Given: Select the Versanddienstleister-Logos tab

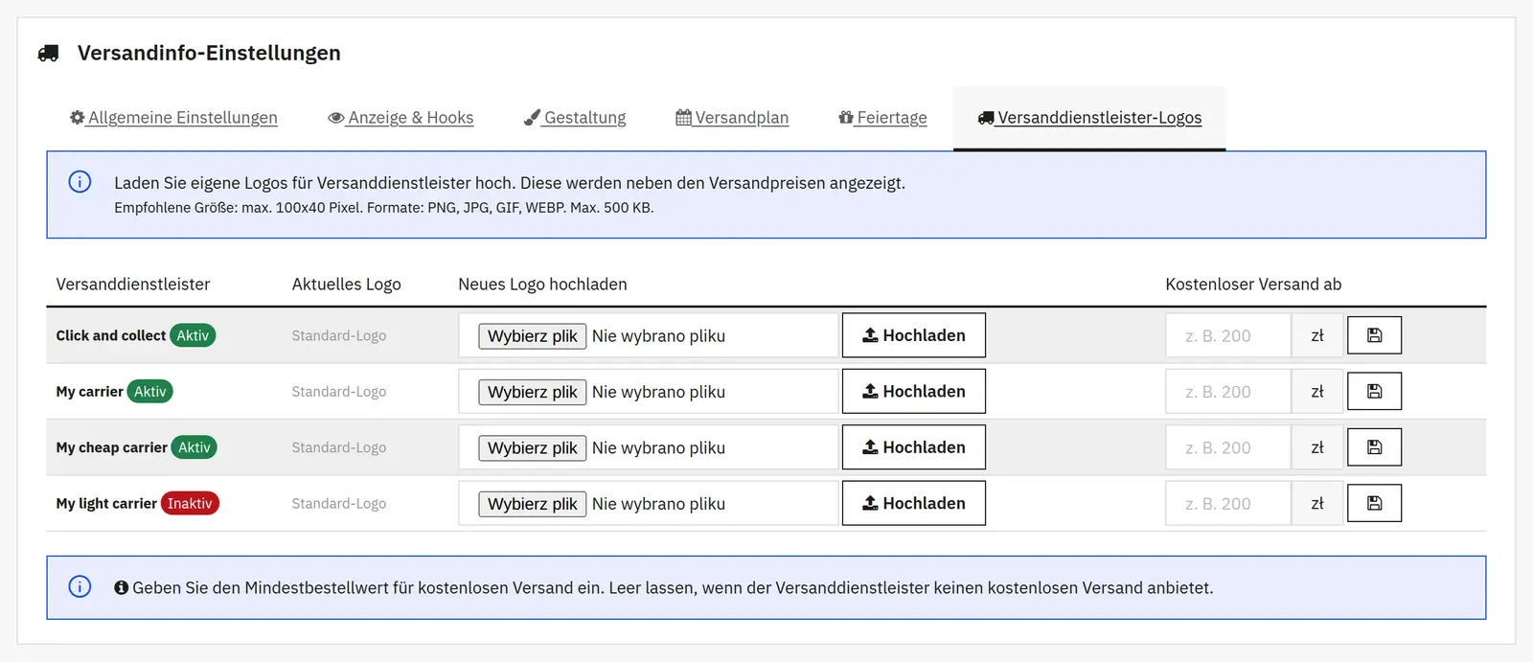Looking at the screenshot, I should pyautogui.click(x=1089, y=118).
